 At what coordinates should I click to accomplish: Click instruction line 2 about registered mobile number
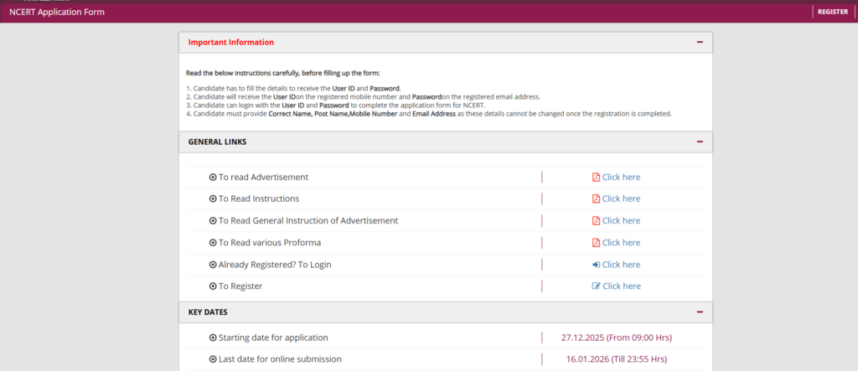[x=364, y=97]
